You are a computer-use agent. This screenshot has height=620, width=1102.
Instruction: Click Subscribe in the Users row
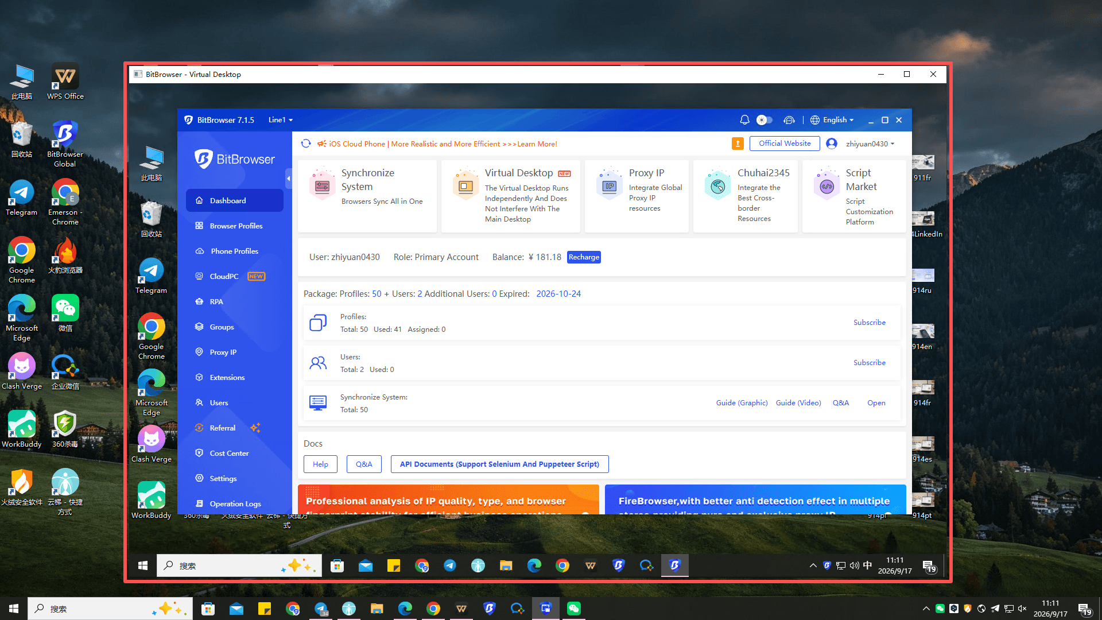pos(869,363)
